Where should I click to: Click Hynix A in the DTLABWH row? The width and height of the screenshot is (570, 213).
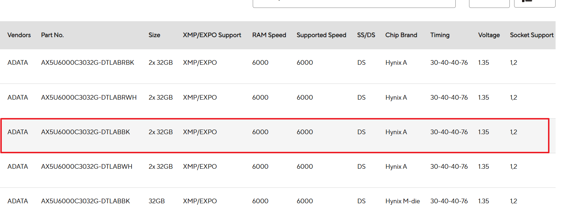pyautogui.click(x=396, y=167)
